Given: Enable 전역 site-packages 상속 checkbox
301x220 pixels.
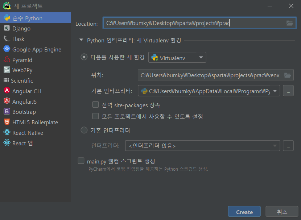Looking at the screenshot, I should (96, 105).
